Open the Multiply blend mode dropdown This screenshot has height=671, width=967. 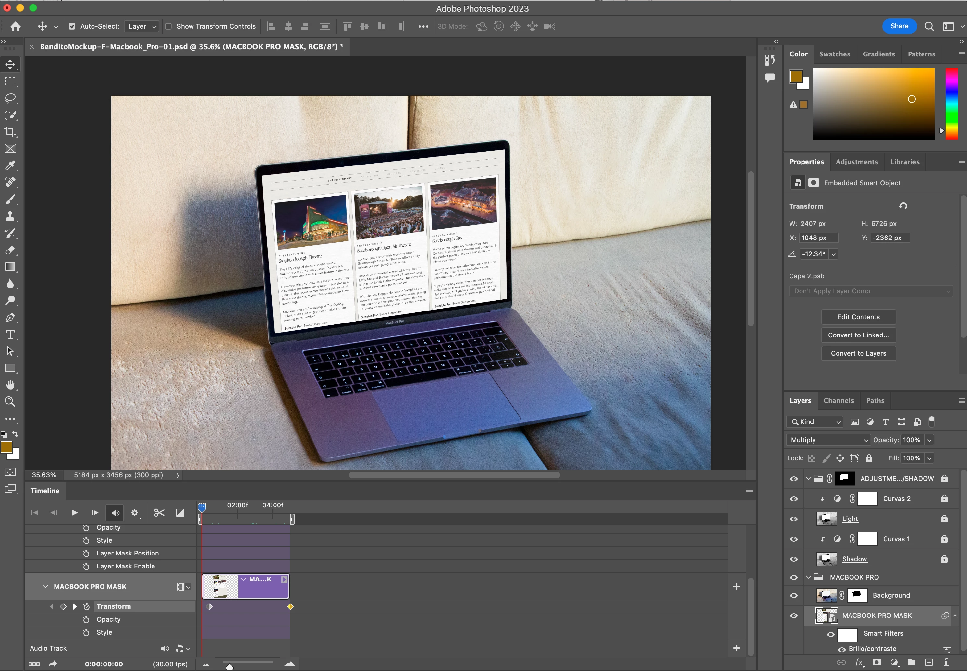(827, 440)
